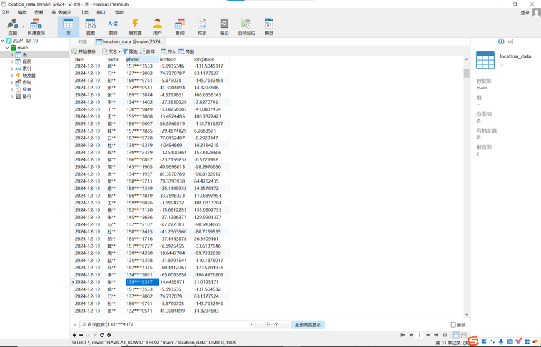The image size is (541, 347).
Task: Open the 自动运行 (Automation) toolbar icon
Action: (x=246, y=26)
